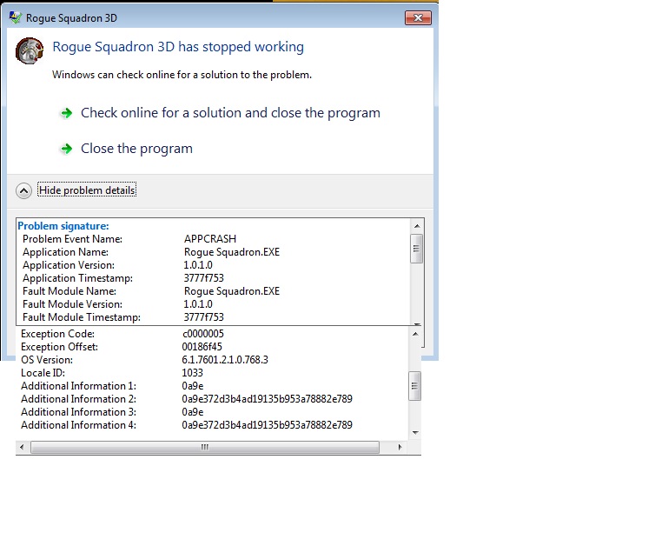Click Application Version value 1.0.1.0
Viewport: 668px width, 546px height.
pyautogui.click(x=198, y=265)
